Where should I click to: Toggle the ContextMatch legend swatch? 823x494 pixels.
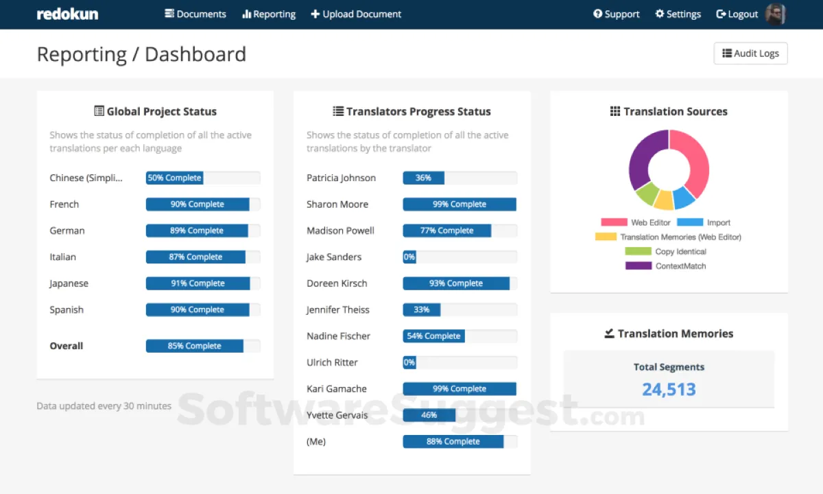pyautogui.click(x=639, y=266)
